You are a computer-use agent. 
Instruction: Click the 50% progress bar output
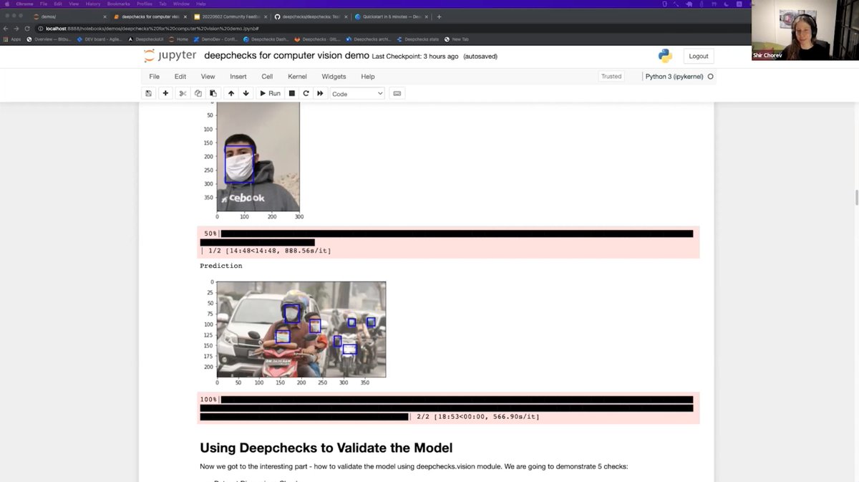click(448, 242)
